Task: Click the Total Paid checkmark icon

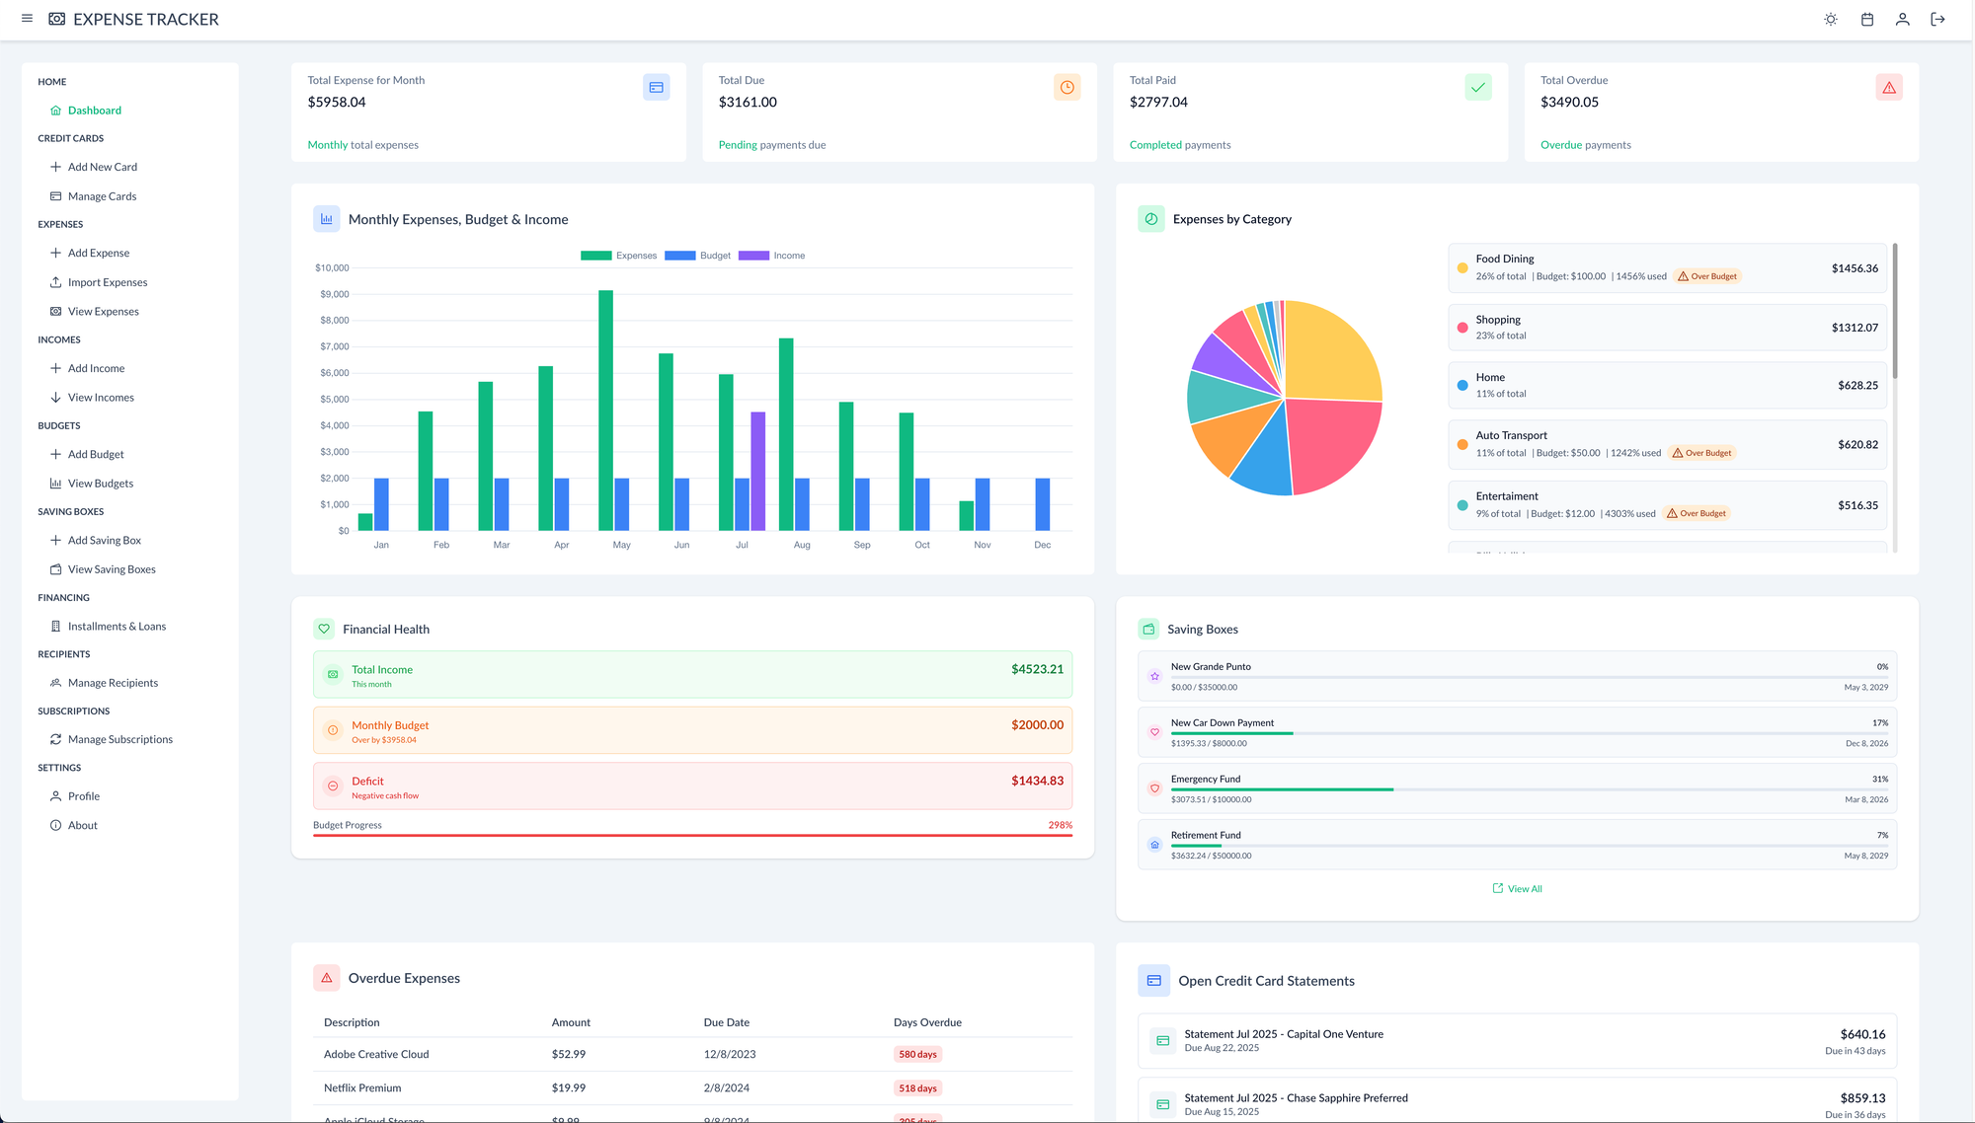Action: coord(1477,88)
